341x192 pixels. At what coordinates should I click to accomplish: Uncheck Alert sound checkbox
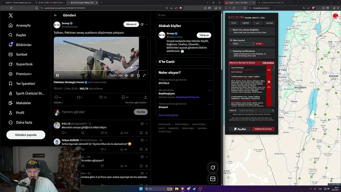(231, 40)
